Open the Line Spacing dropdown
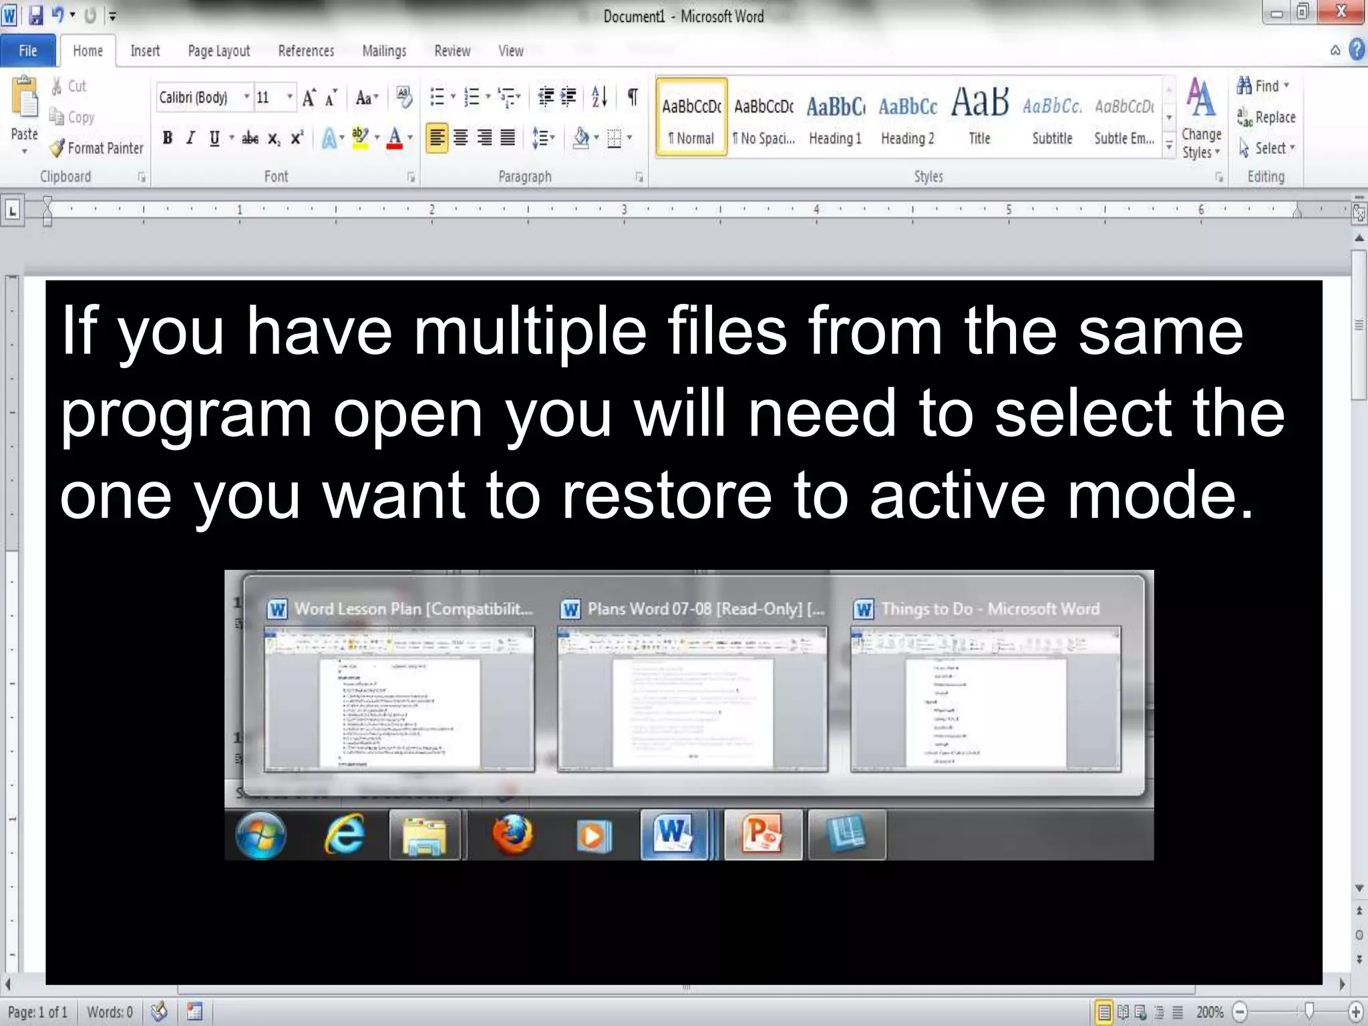The width and height of the screenshot is (1368, 1026). coord(544,138)
